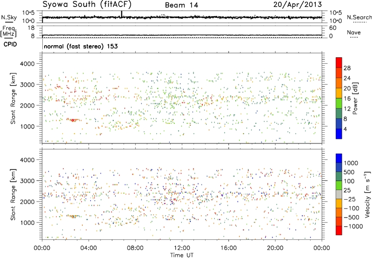Click the 'N.Search' legend label

359,17
